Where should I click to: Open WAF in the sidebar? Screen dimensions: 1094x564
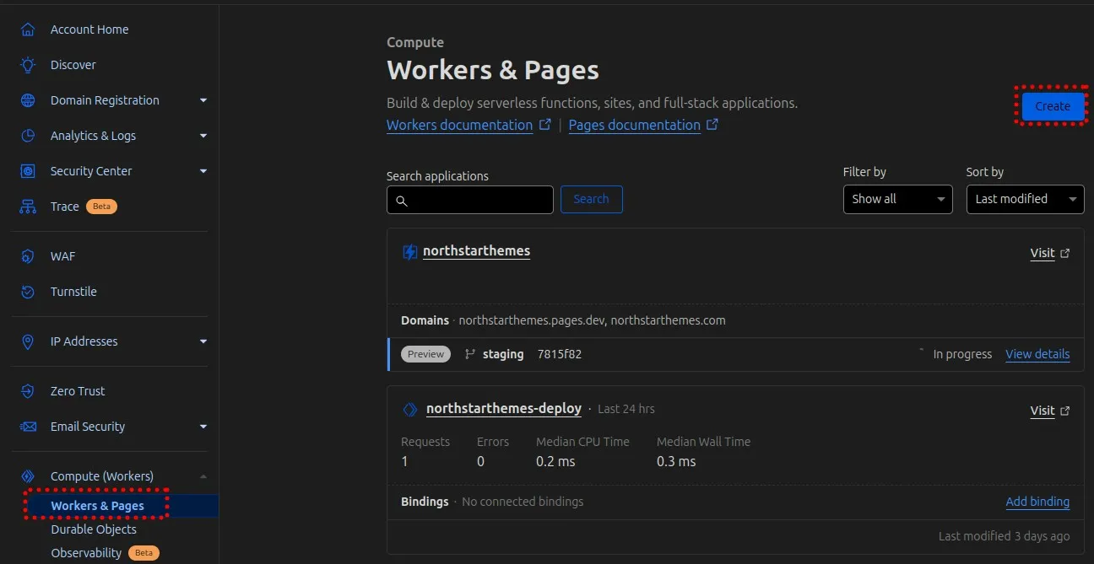pyautogui.click(x=62, y=256)
